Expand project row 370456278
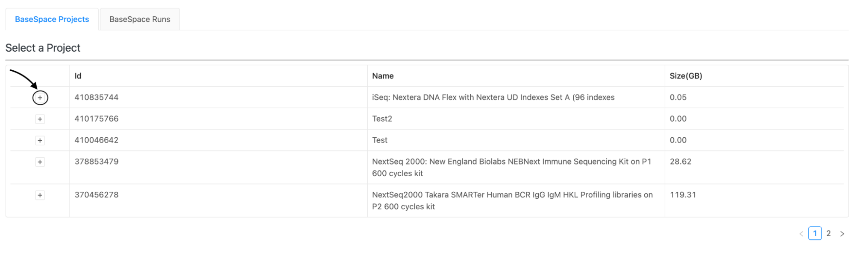The width and height of the screenshot is (854, 255). pos(40,195)
